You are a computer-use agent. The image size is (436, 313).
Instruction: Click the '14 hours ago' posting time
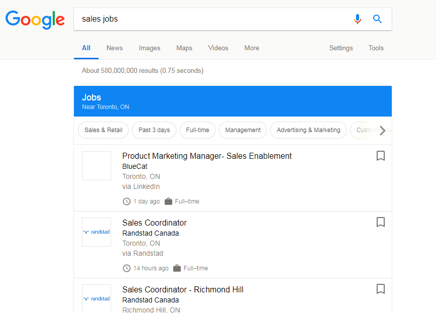tap(151, 268)
